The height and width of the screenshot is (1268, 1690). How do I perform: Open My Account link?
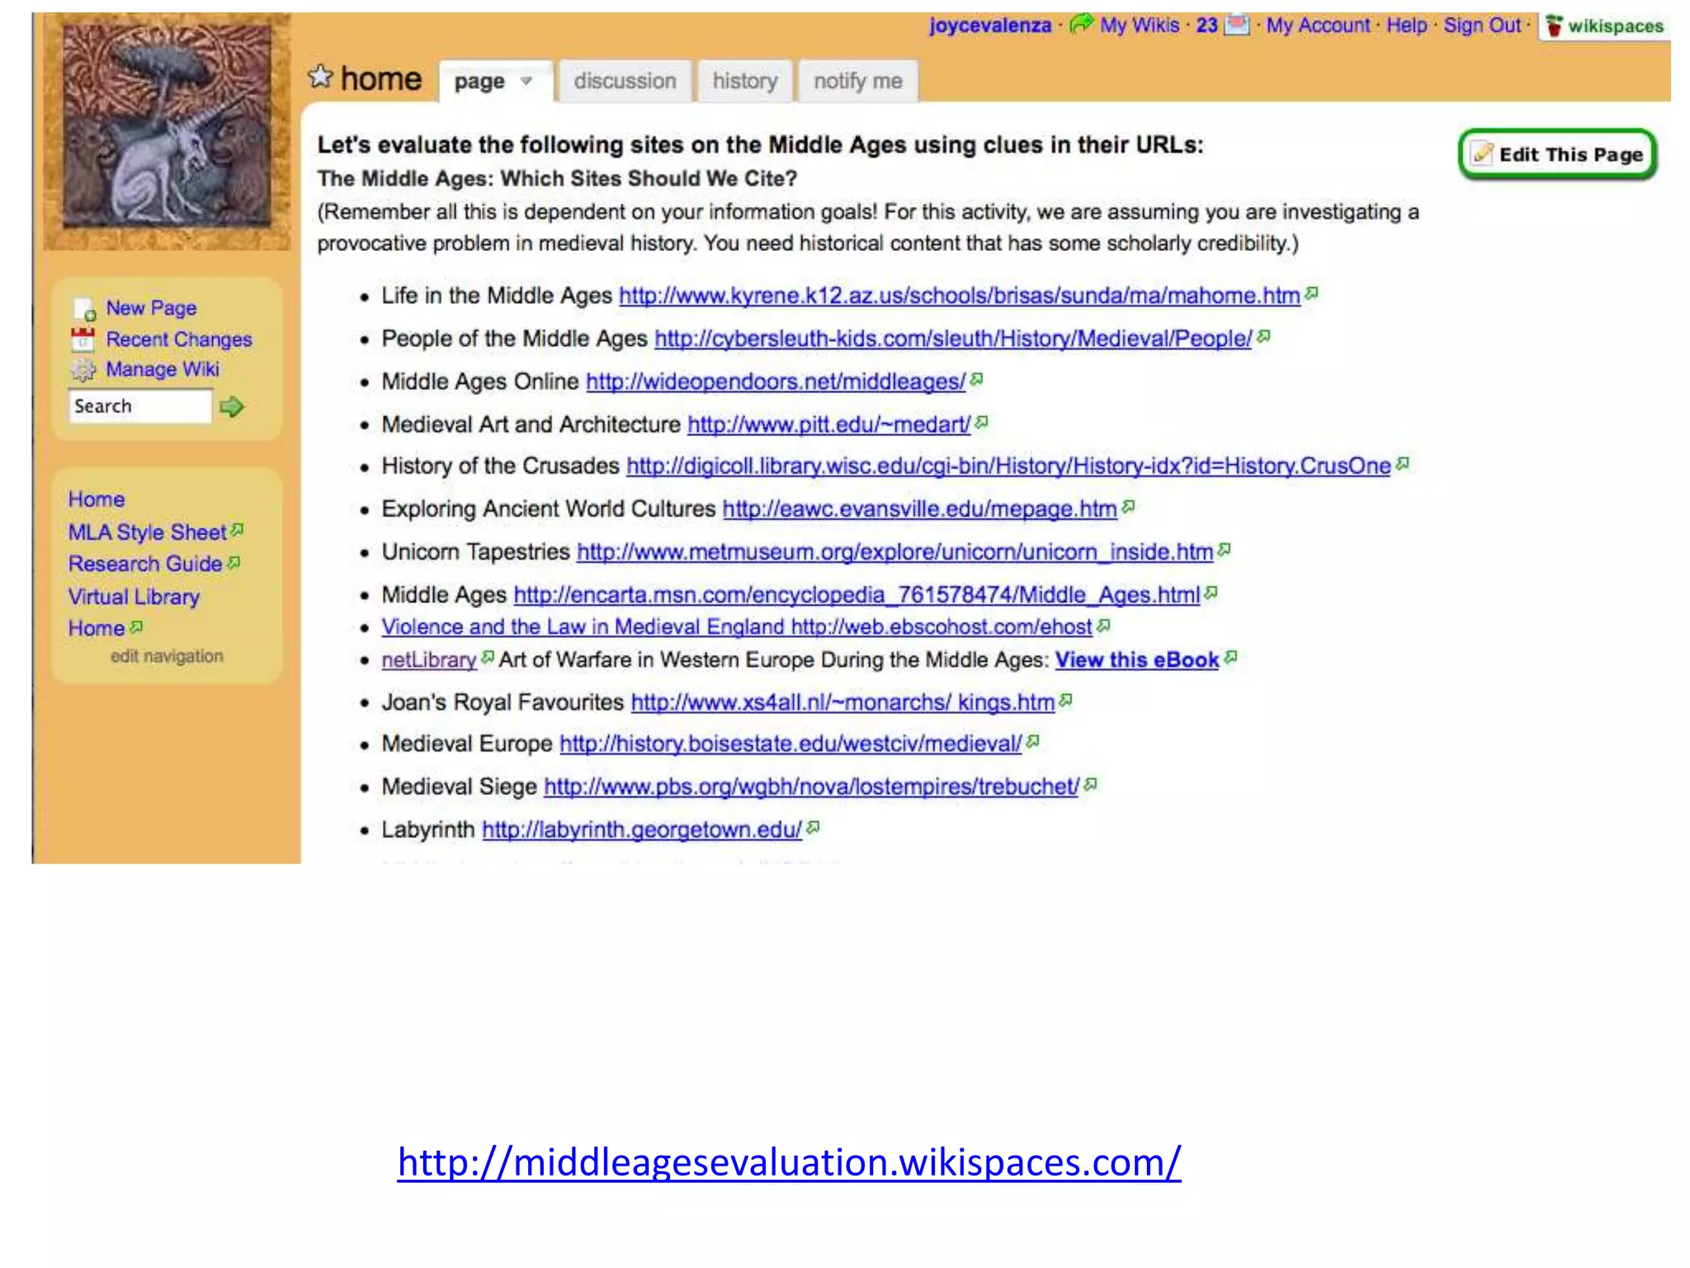pos(1318,26)
